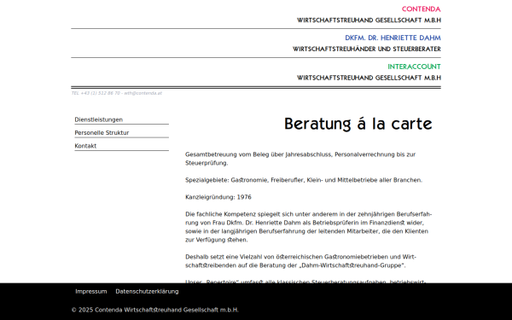Click the green INTERACCOUNT header title
This screenshot has width=512, height=320.
point(414,67)
